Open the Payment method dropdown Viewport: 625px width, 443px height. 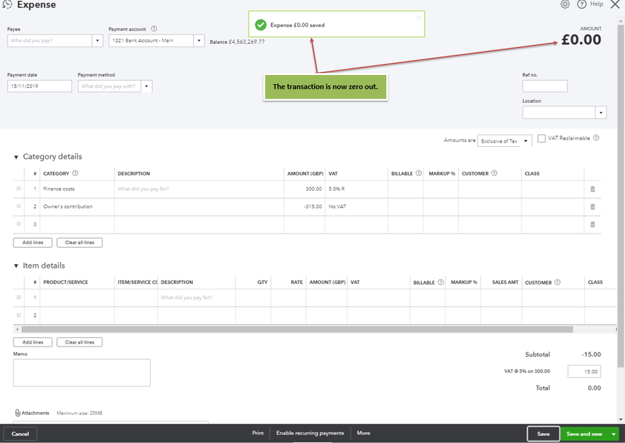pyautogui.click(x=146, y=86)
